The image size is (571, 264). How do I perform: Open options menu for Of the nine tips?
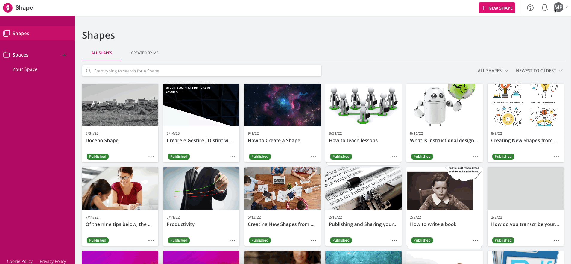(151, 240)
